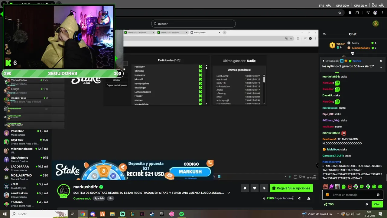Click the markushdlfr streamer avatar

click(x=64, y=191)
